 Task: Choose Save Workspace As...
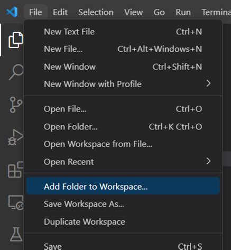point(123,204)
